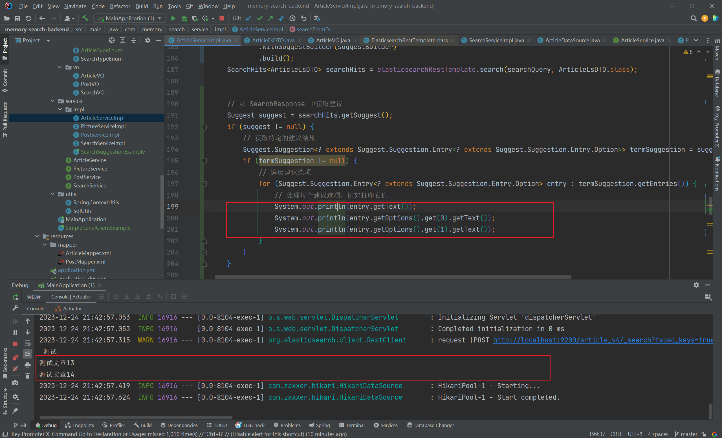Image resolution: width=722 pixels, height=438 pixels.
Task: Navigate back with the left arrow
Action: pos(42,18)
